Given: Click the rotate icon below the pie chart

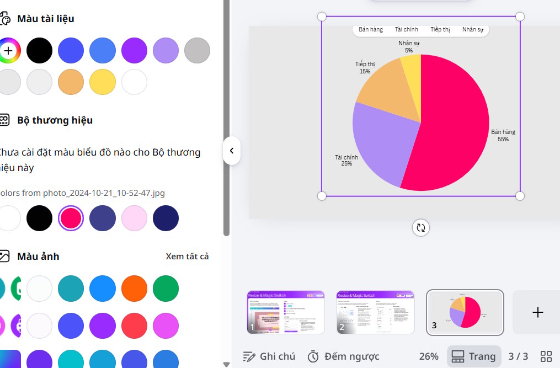Looking at the screenshot, I should coord(420,228).
